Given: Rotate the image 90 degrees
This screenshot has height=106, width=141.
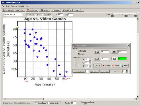Looking at the screenshot, I should click(x=32, y=10).
